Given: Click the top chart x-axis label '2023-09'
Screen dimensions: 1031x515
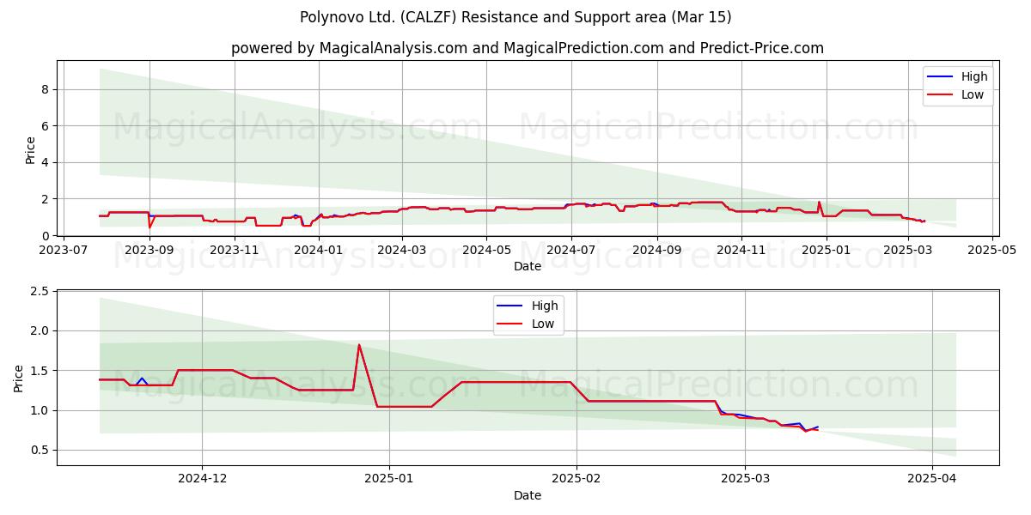Looking at the screenshot, I should [149, 251].
